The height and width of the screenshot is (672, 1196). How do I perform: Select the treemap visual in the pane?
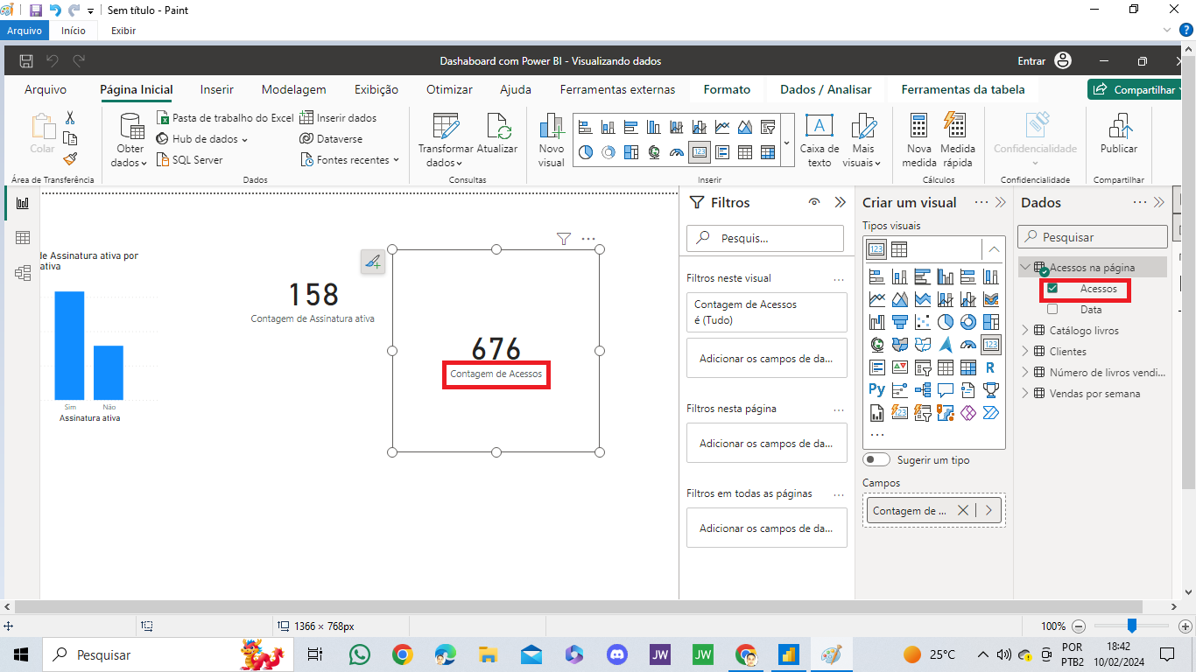click(991, 322)
